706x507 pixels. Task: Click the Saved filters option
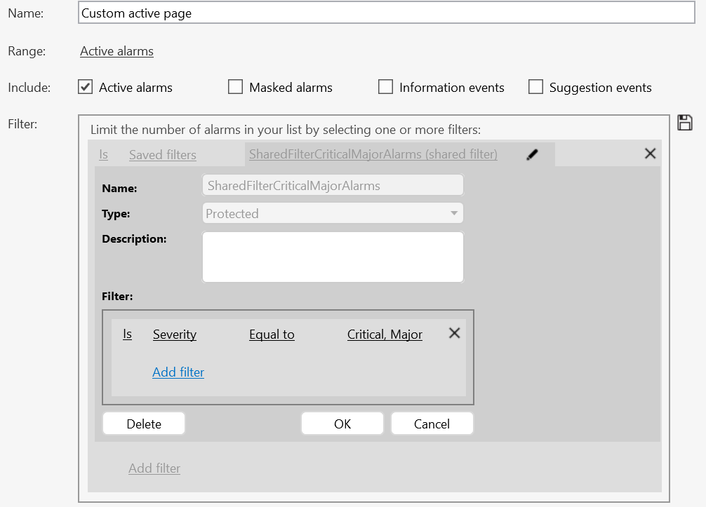click(x=163, y=155)
